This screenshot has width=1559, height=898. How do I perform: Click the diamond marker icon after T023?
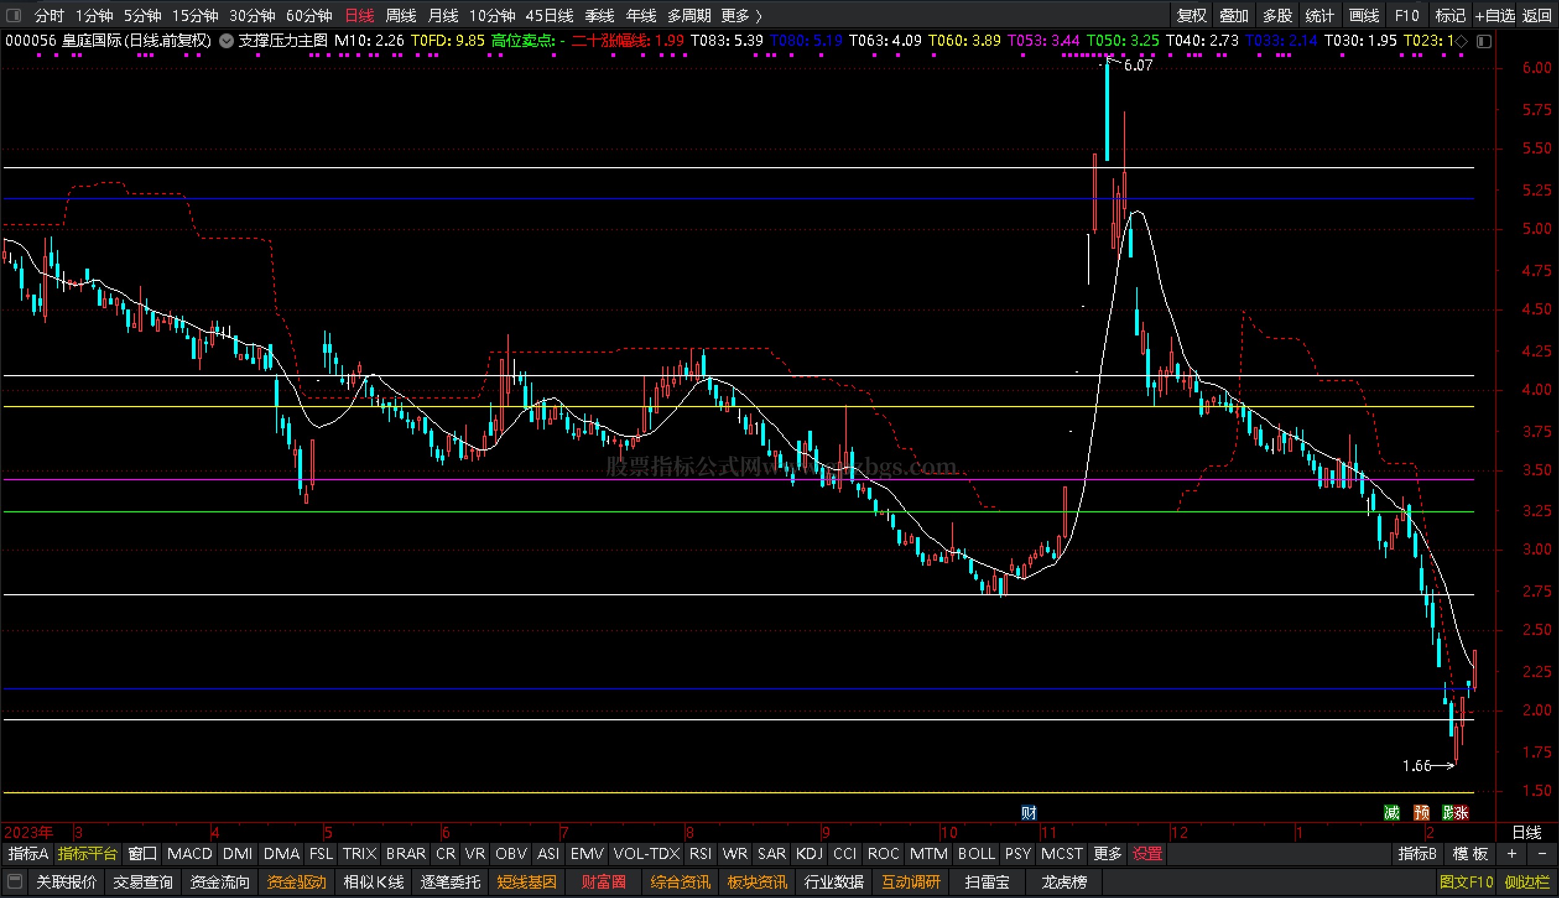(x=1461, y=41)
